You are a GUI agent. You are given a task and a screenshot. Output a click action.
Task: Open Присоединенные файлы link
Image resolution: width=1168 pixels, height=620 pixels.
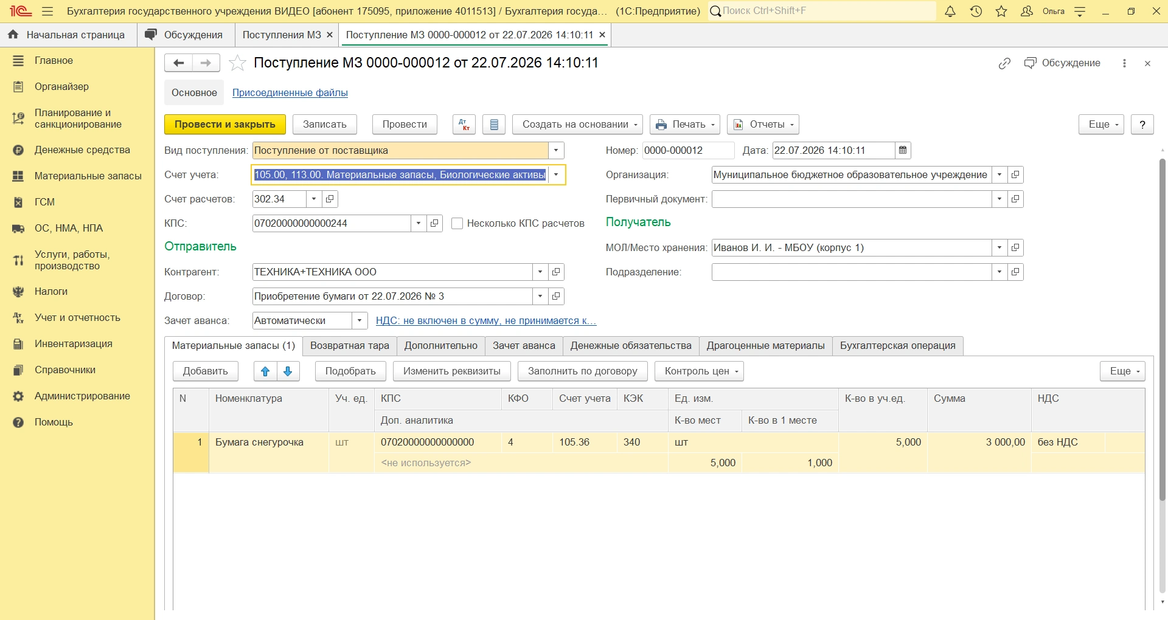click(290, 93)
